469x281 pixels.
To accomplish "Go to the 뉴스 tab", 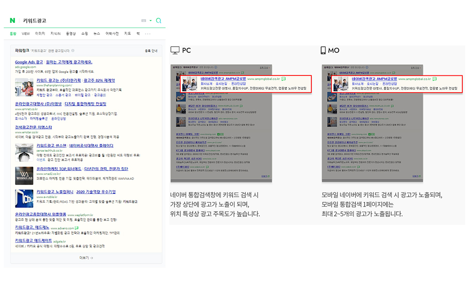I will [97, 33].
